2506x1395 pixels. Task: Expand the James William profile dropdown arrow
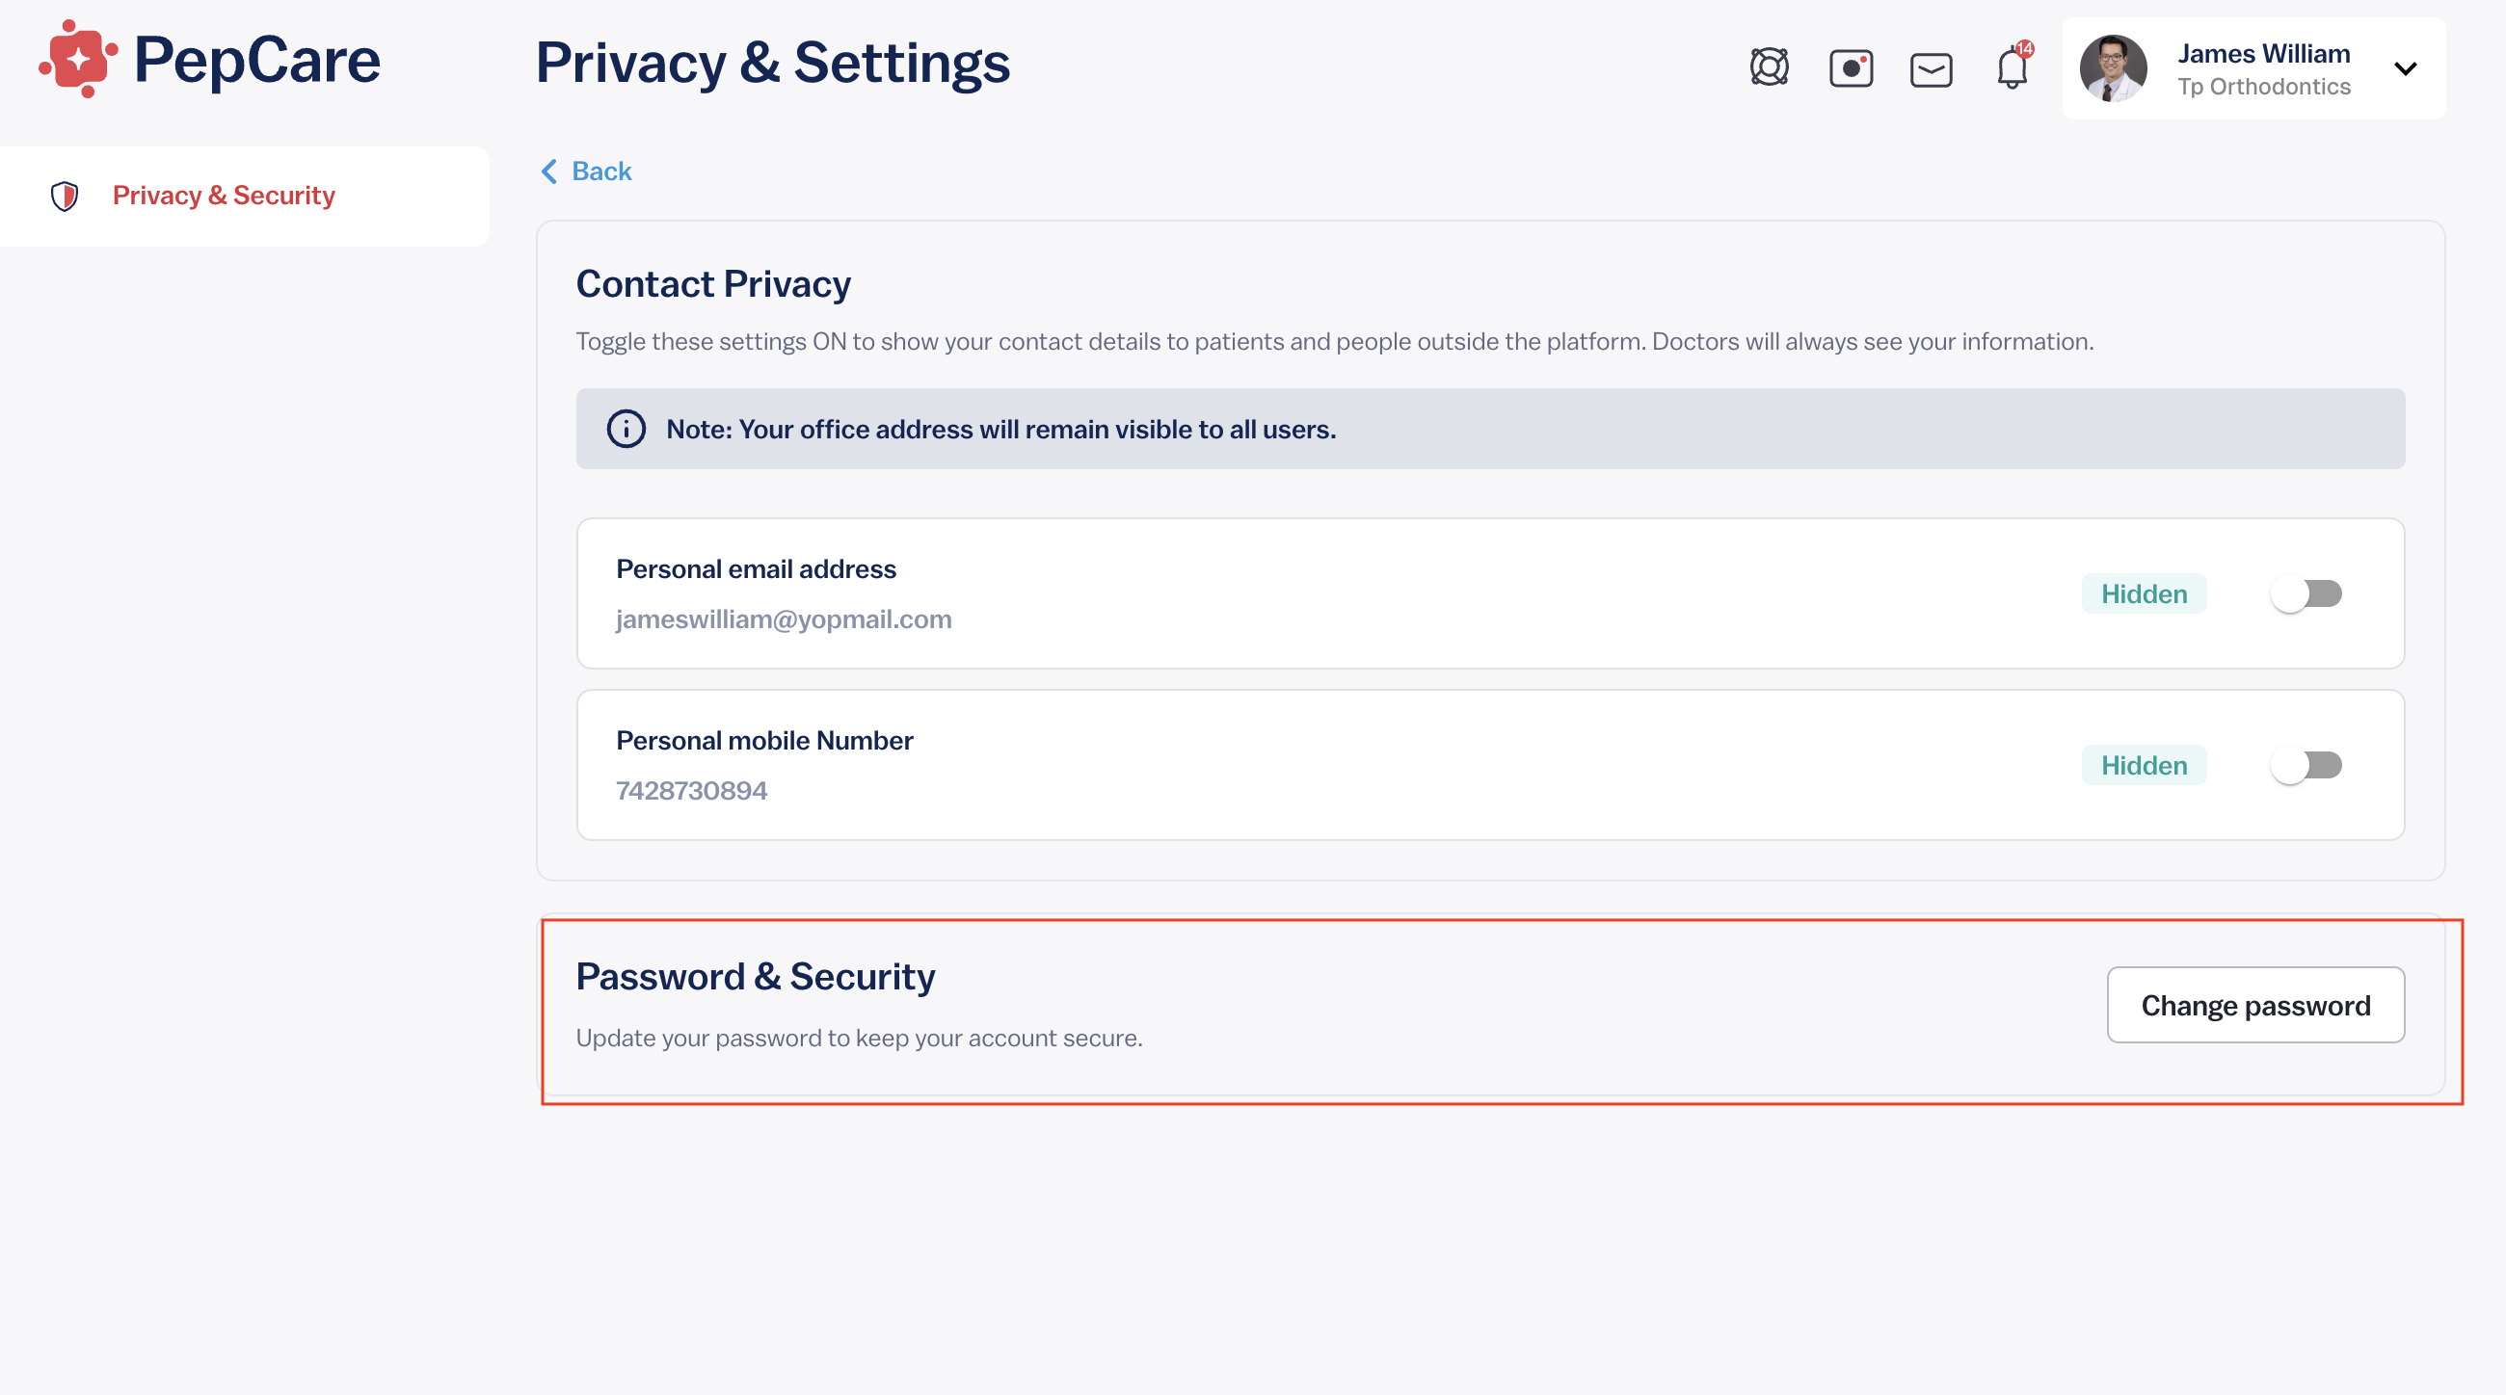coord(2405,69)
